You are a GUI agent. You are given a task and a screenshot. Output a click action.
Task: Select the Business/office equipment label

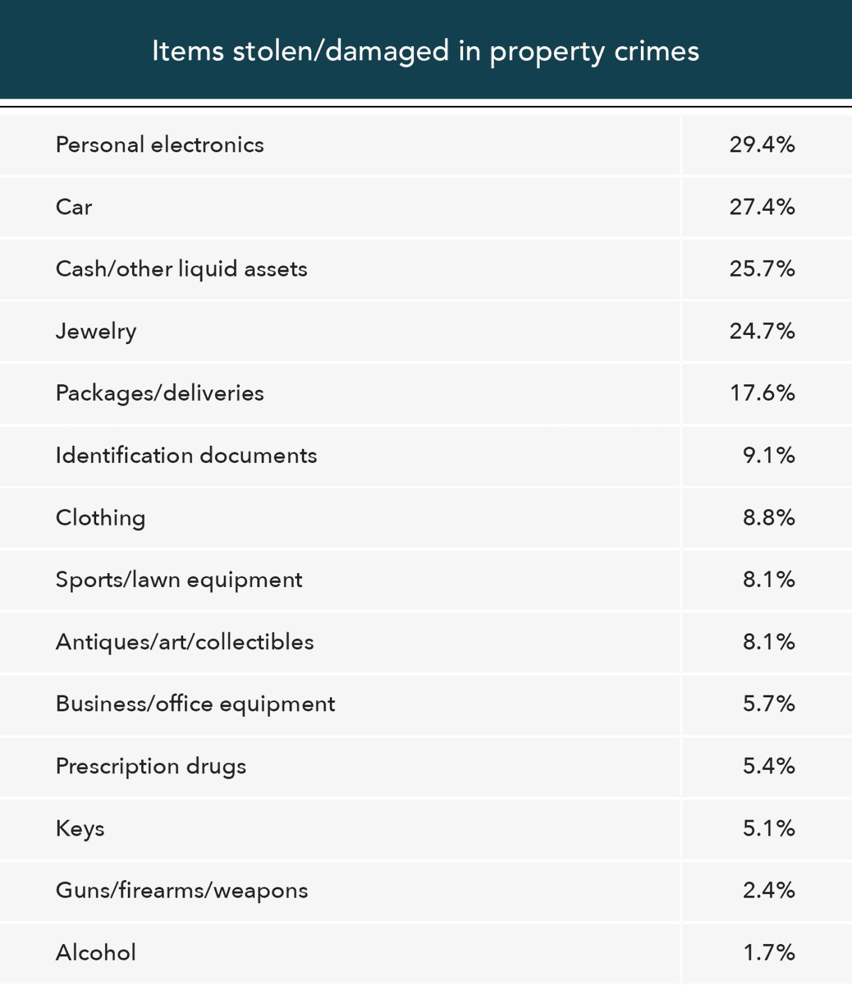195,704
